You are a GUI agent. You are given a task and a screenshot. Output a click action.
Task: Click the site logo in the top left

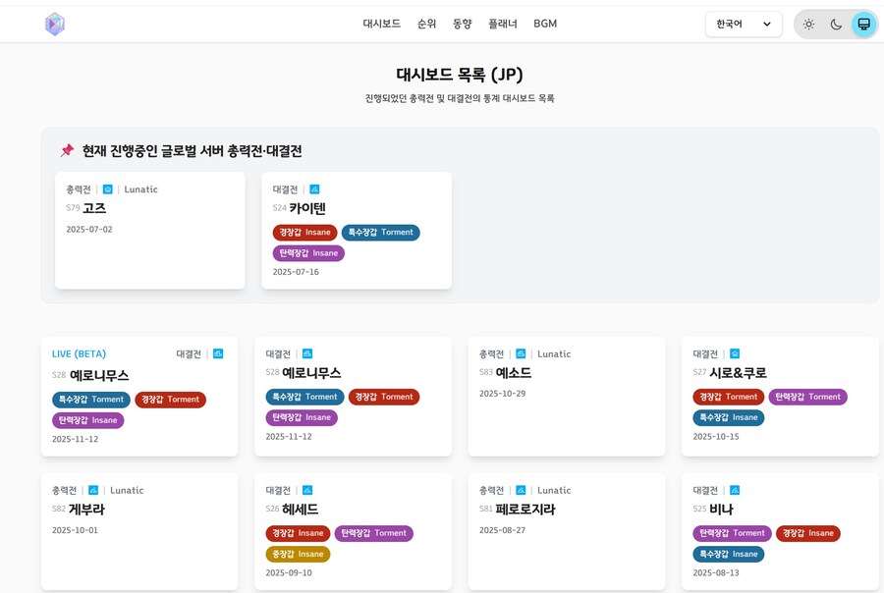(55, 24)
